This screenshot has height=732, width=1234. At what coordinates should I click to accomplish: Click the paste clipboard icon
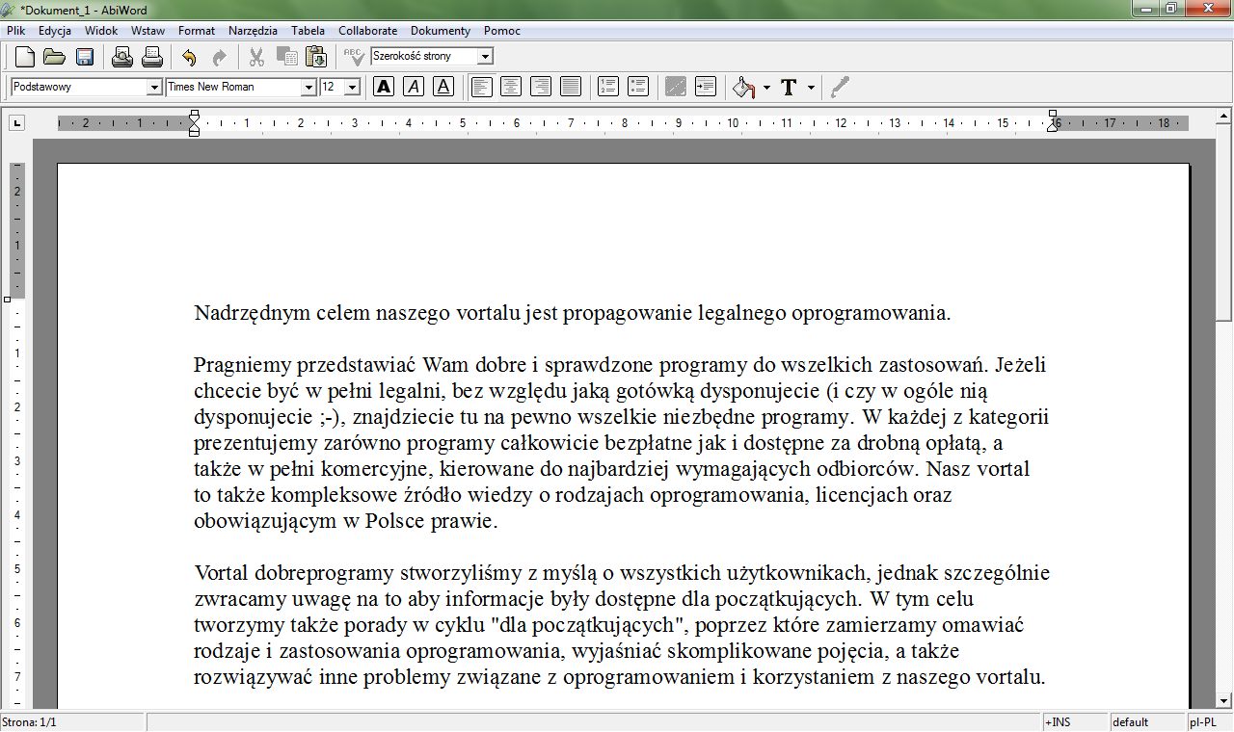click(316, 57)
